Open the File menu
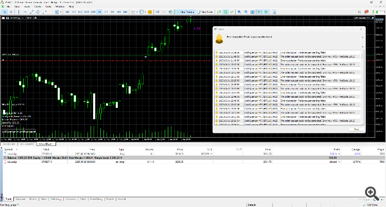The height and width of the screenshot is (207, 386). pos(8,7)
